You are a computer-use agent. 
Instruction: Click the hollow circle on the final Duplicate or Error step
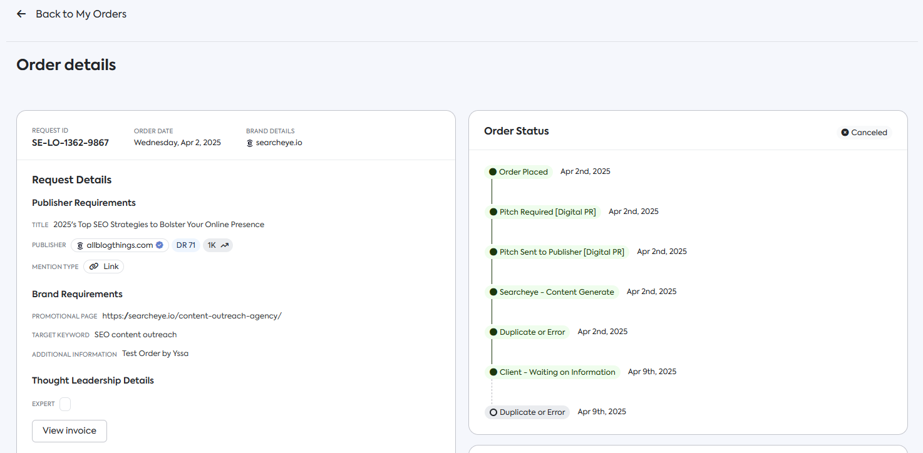pos(493,412)
